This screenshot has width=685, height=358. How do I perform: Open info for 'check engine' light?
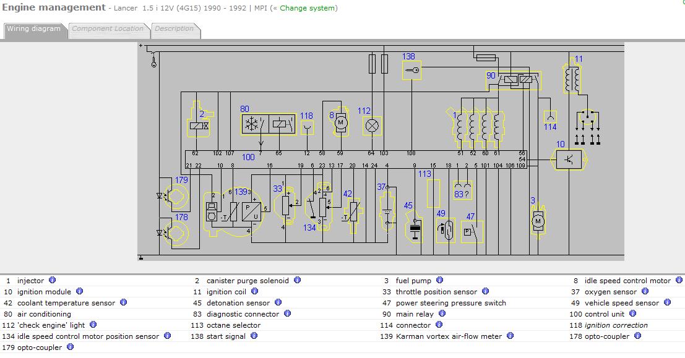[93, 325]
